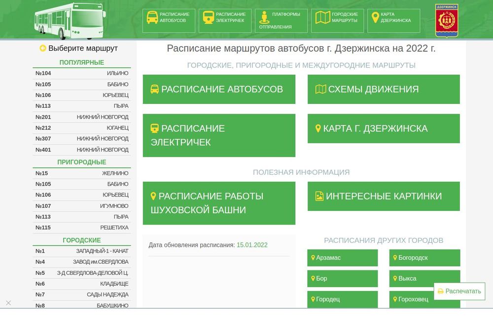Click the white bus logo image

click(x=70, y=21)
